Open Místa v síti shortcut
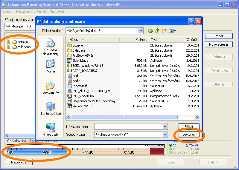Viewport: 239px width, 170px height. click(51, 129)
